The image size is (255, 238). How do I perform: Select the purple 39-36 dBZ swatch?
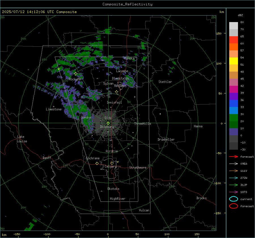(233, 96)
